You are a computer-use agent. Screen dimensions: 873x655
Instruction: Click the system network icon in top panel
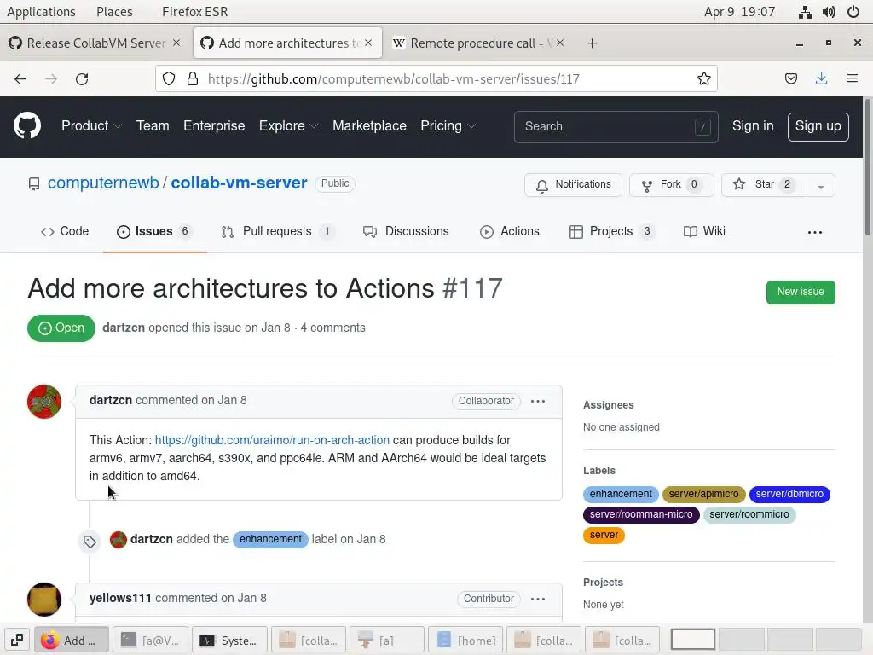tap(805, 12)
